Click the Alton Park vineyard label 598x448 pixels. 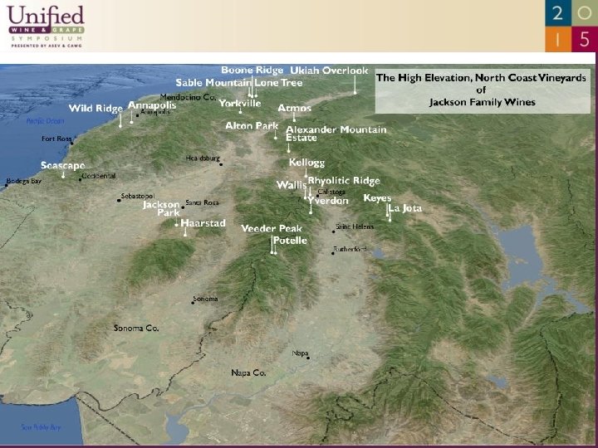[x=252, y=126]
